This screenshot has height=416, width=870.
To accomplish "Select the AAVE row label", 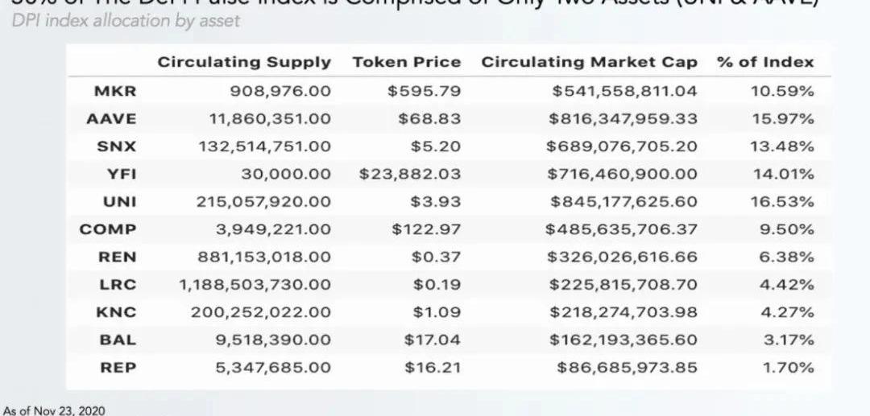I will (x=111, y=118).
